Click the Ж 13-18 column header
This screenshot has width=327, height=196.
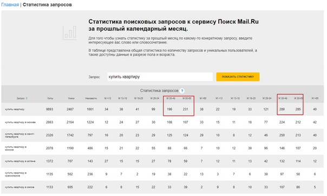[235, 99]
